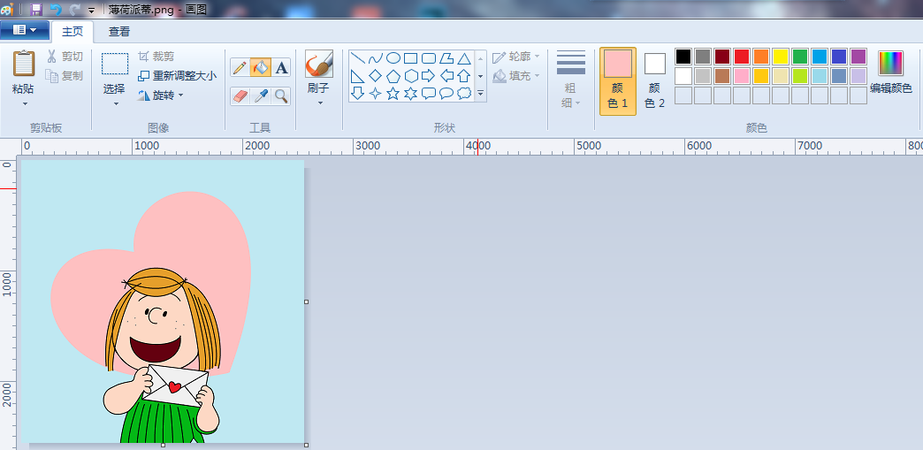The height and width of the screenshot is (450, 923).
Task: Click the Undo arrow in title bar
Action: [56, 9]
